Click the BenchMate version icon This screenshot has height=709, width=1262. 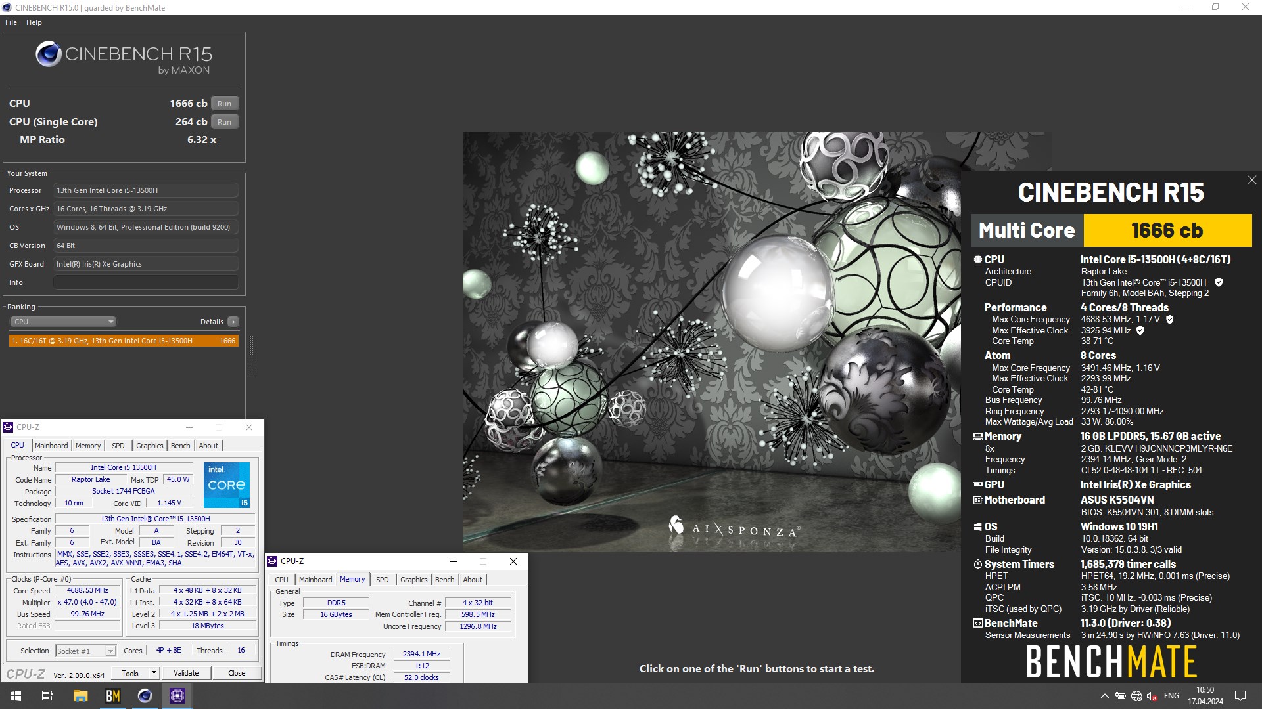click(x=977, y=623)
